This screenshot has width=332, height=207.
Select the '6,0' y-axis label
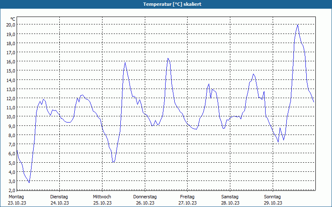(12, 154)
